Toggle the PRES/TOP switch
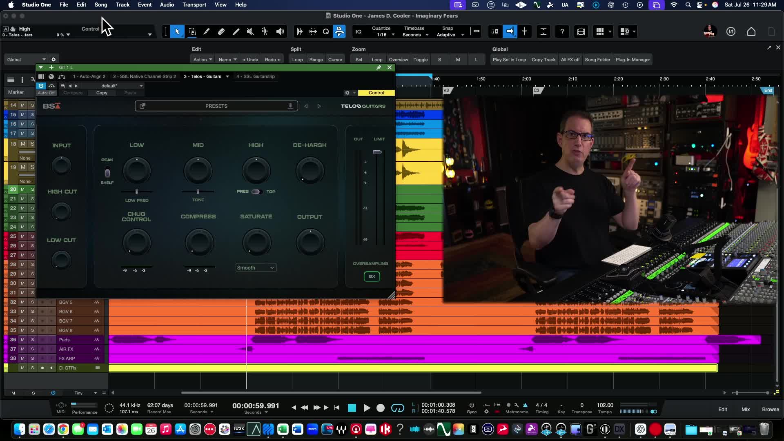 pyautogui.click(x=256, y=192)
